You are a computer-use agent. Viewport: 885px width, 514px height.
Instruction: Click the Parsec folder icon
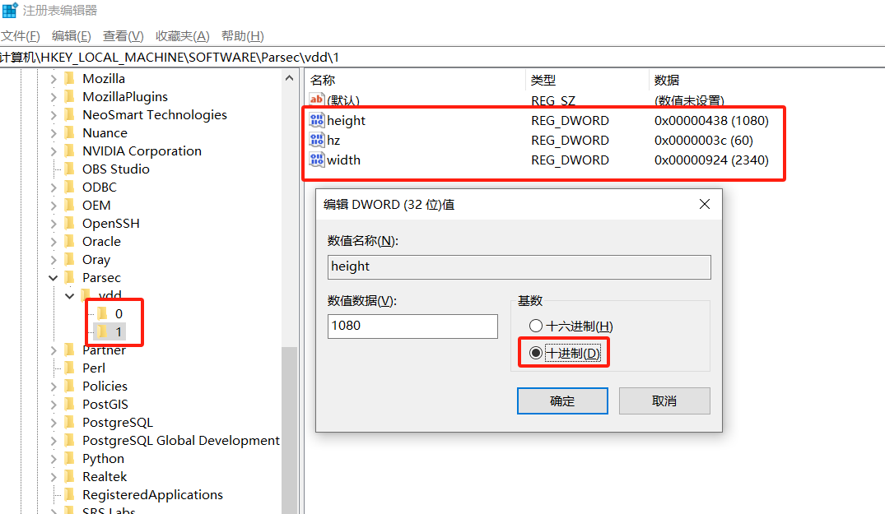click(x=70, y=276)
